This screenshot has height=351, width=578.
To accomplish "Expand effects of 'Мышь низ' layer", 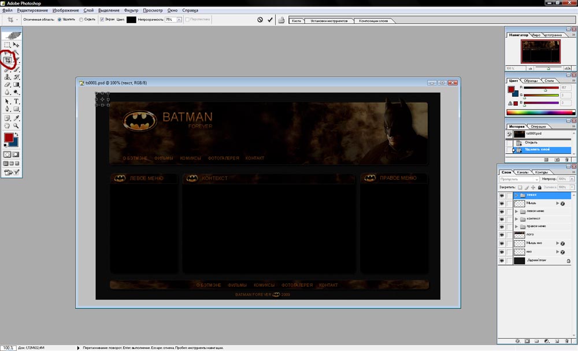I will 557,243.
